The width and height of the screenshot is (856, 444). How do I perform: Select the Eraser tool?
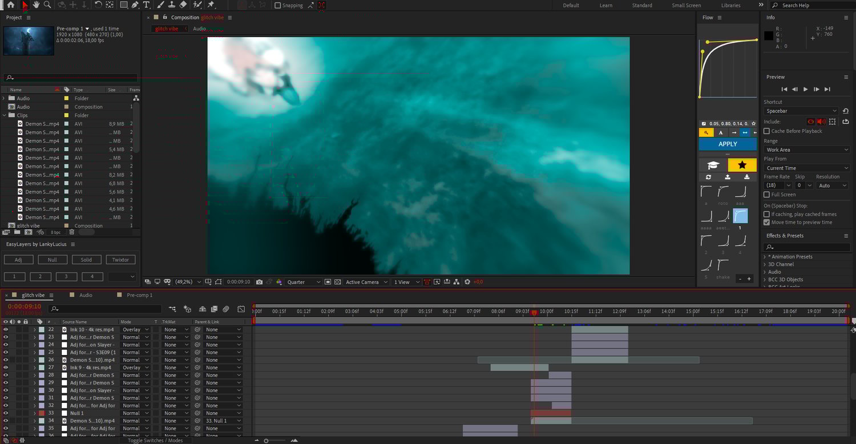pos(183,5)
